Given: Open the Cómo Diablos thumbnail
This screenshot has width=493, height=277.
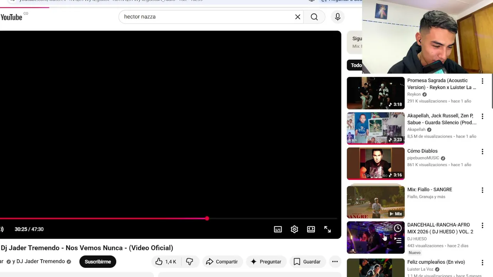Looking at the screenshot, I should coord(376,164).
